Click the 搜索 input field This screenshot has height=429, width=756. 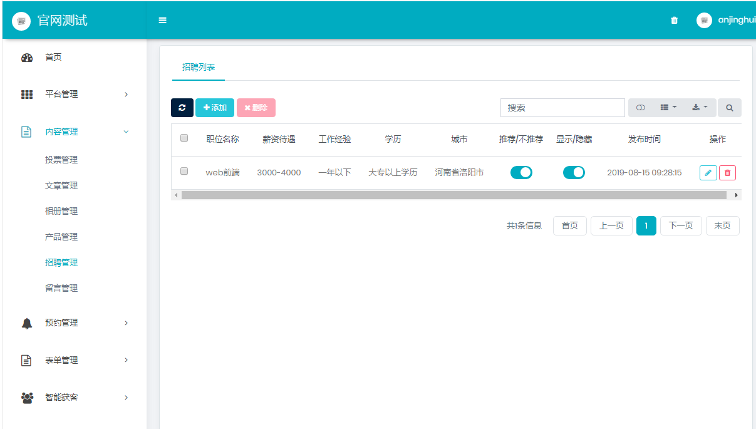pyautogui.click(x=562, y=108)
